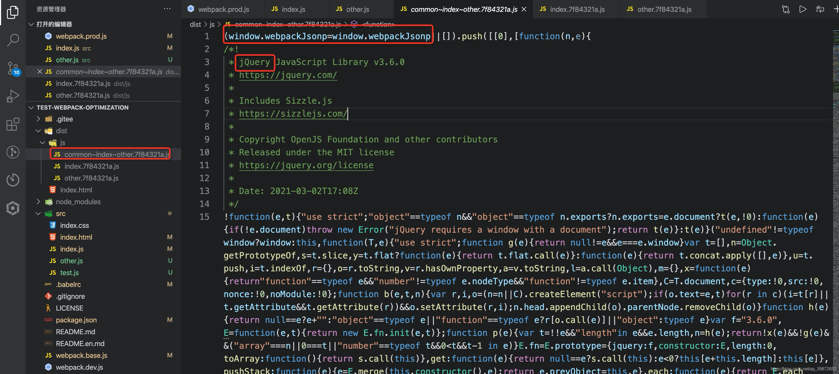Collapse the js folder under dist
This screenshot has width=839, height=374.
pyautogui.click(x=42, y=143)
